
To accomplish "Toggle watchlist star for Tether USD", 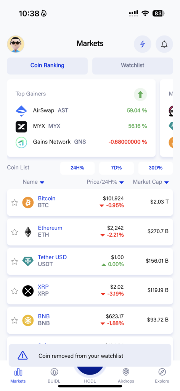I will point(15,261).
